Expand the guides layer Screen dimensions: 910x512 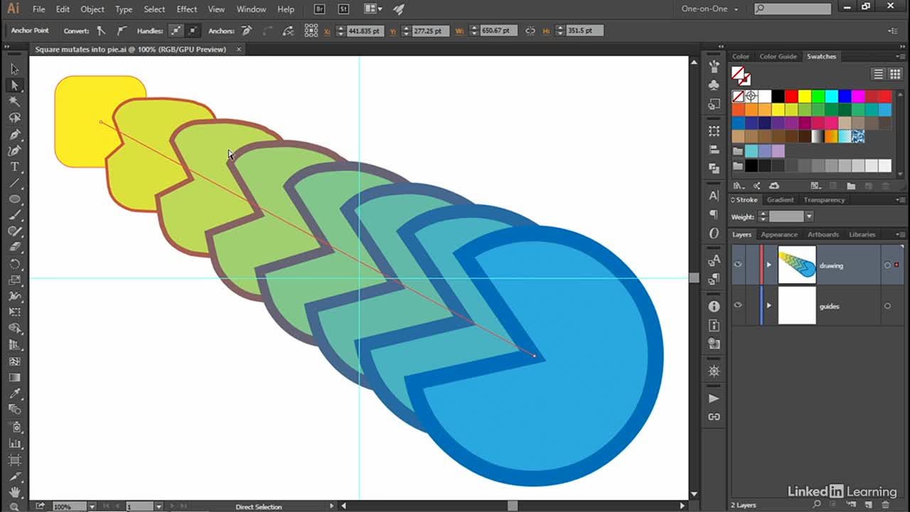(769, 306)
